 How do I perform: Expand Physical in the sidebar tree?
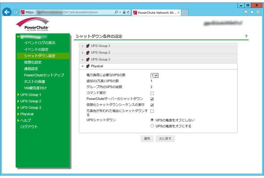click(x=18, y=114)
